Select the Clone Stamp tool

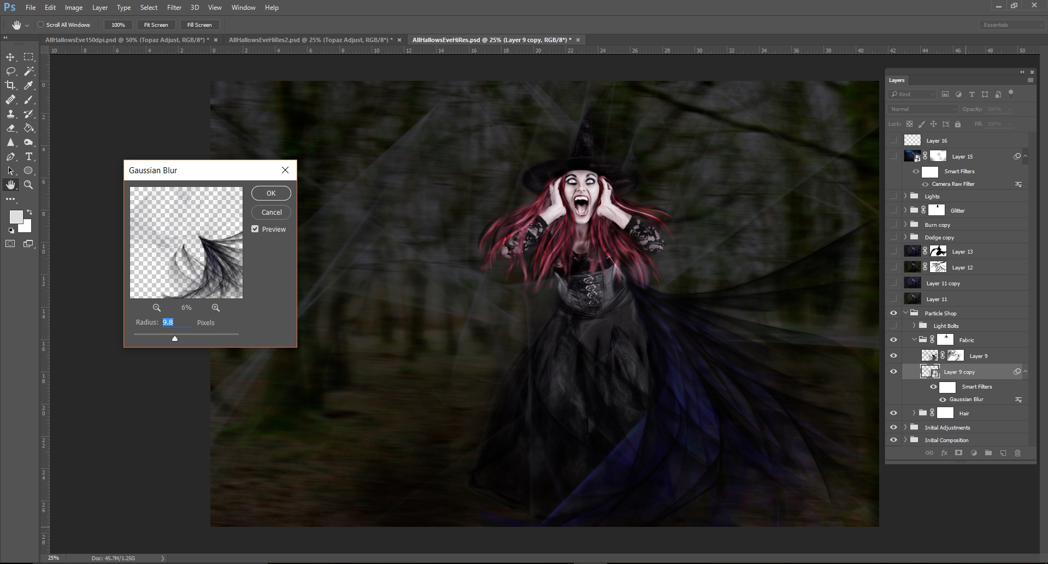(10, 114)
